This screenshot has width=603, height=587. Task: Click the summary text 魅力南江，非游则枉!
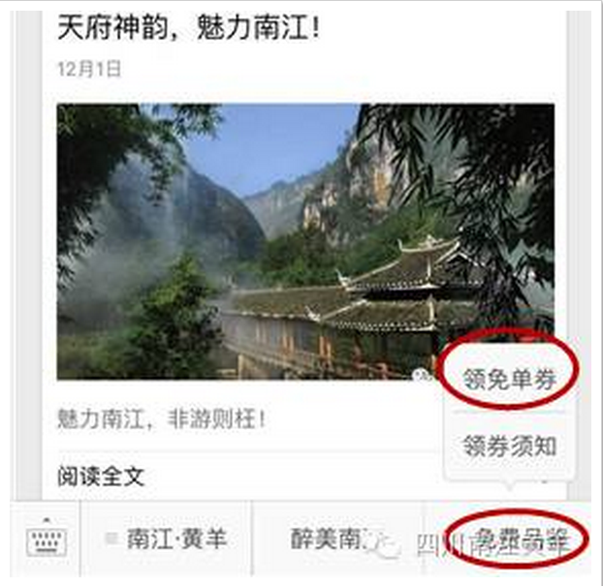161,418
